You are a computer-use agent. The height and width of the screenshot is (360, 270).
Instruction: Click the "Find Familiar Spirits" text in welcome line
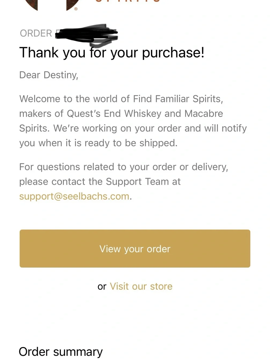click(x=178, y=99)
